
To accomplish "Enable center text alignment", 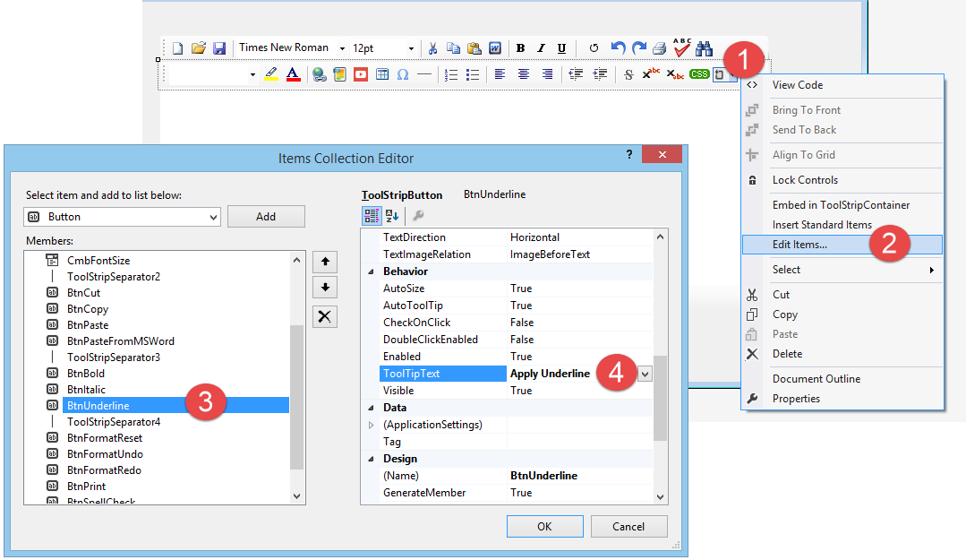I will click(x=523, y=74).
